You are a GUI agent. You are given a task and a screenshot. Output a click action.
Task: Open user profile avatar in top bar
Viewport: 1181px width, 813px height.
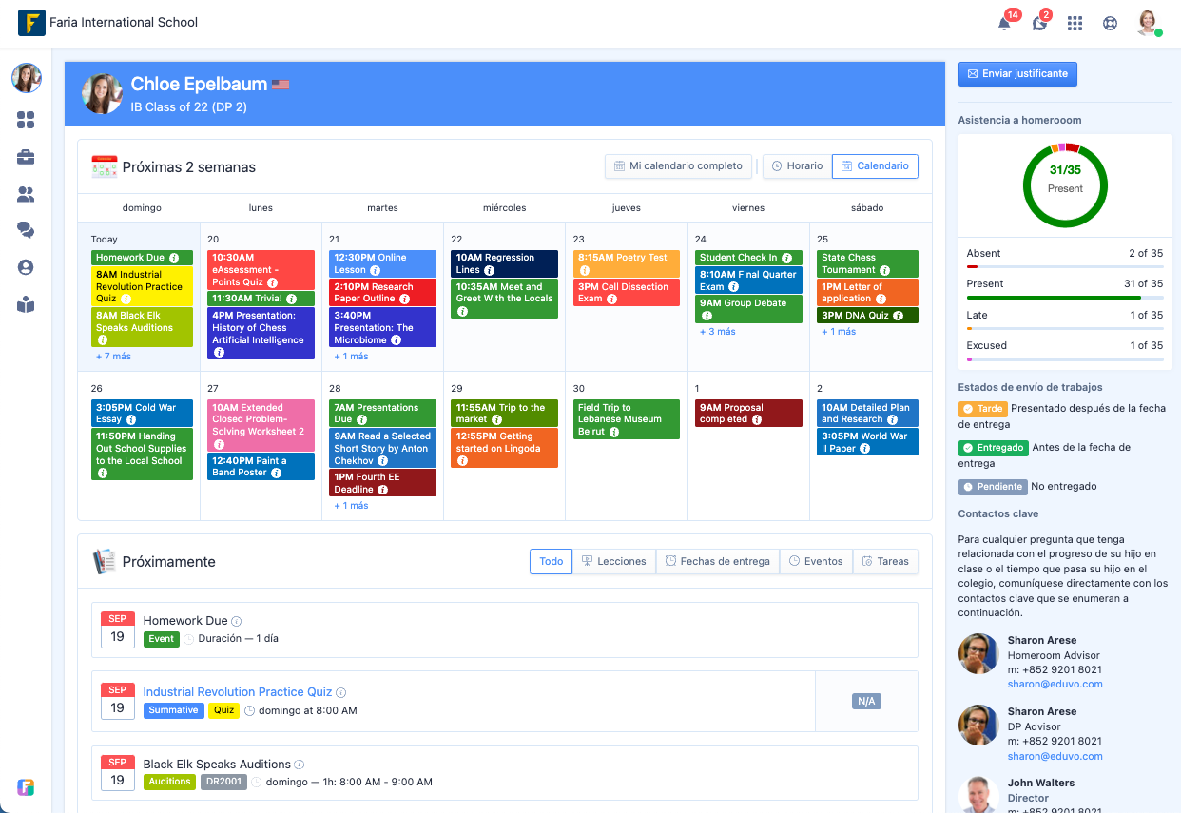1149,24
